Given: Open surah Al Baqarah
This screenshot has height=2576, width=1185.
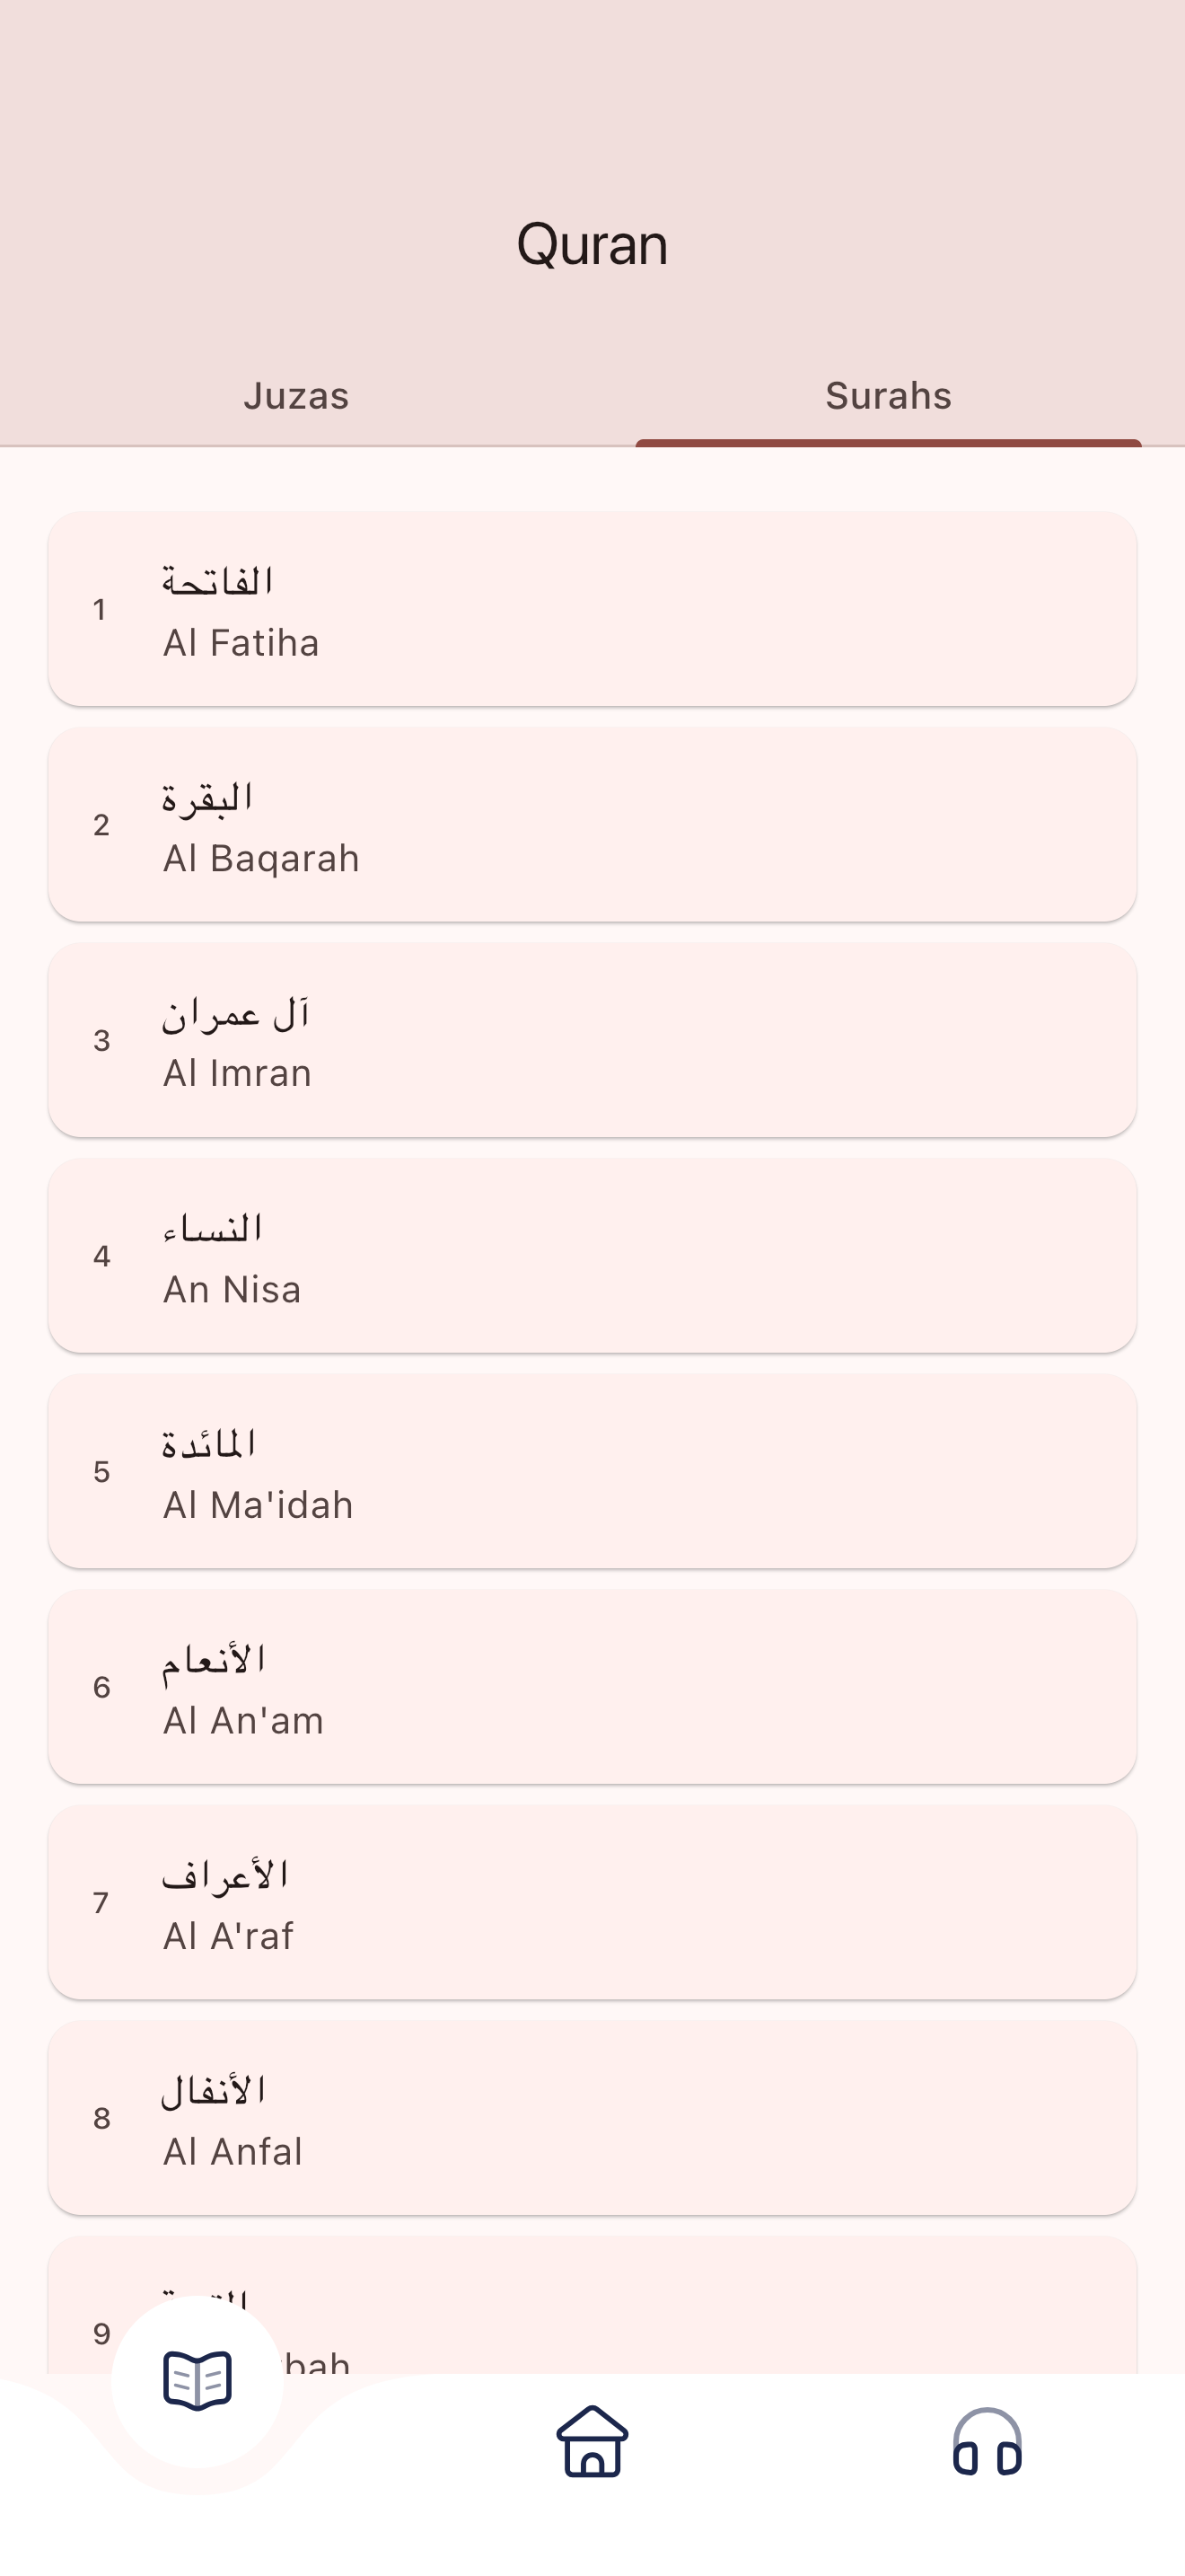Looking at the screenshot, I should 592,825.
